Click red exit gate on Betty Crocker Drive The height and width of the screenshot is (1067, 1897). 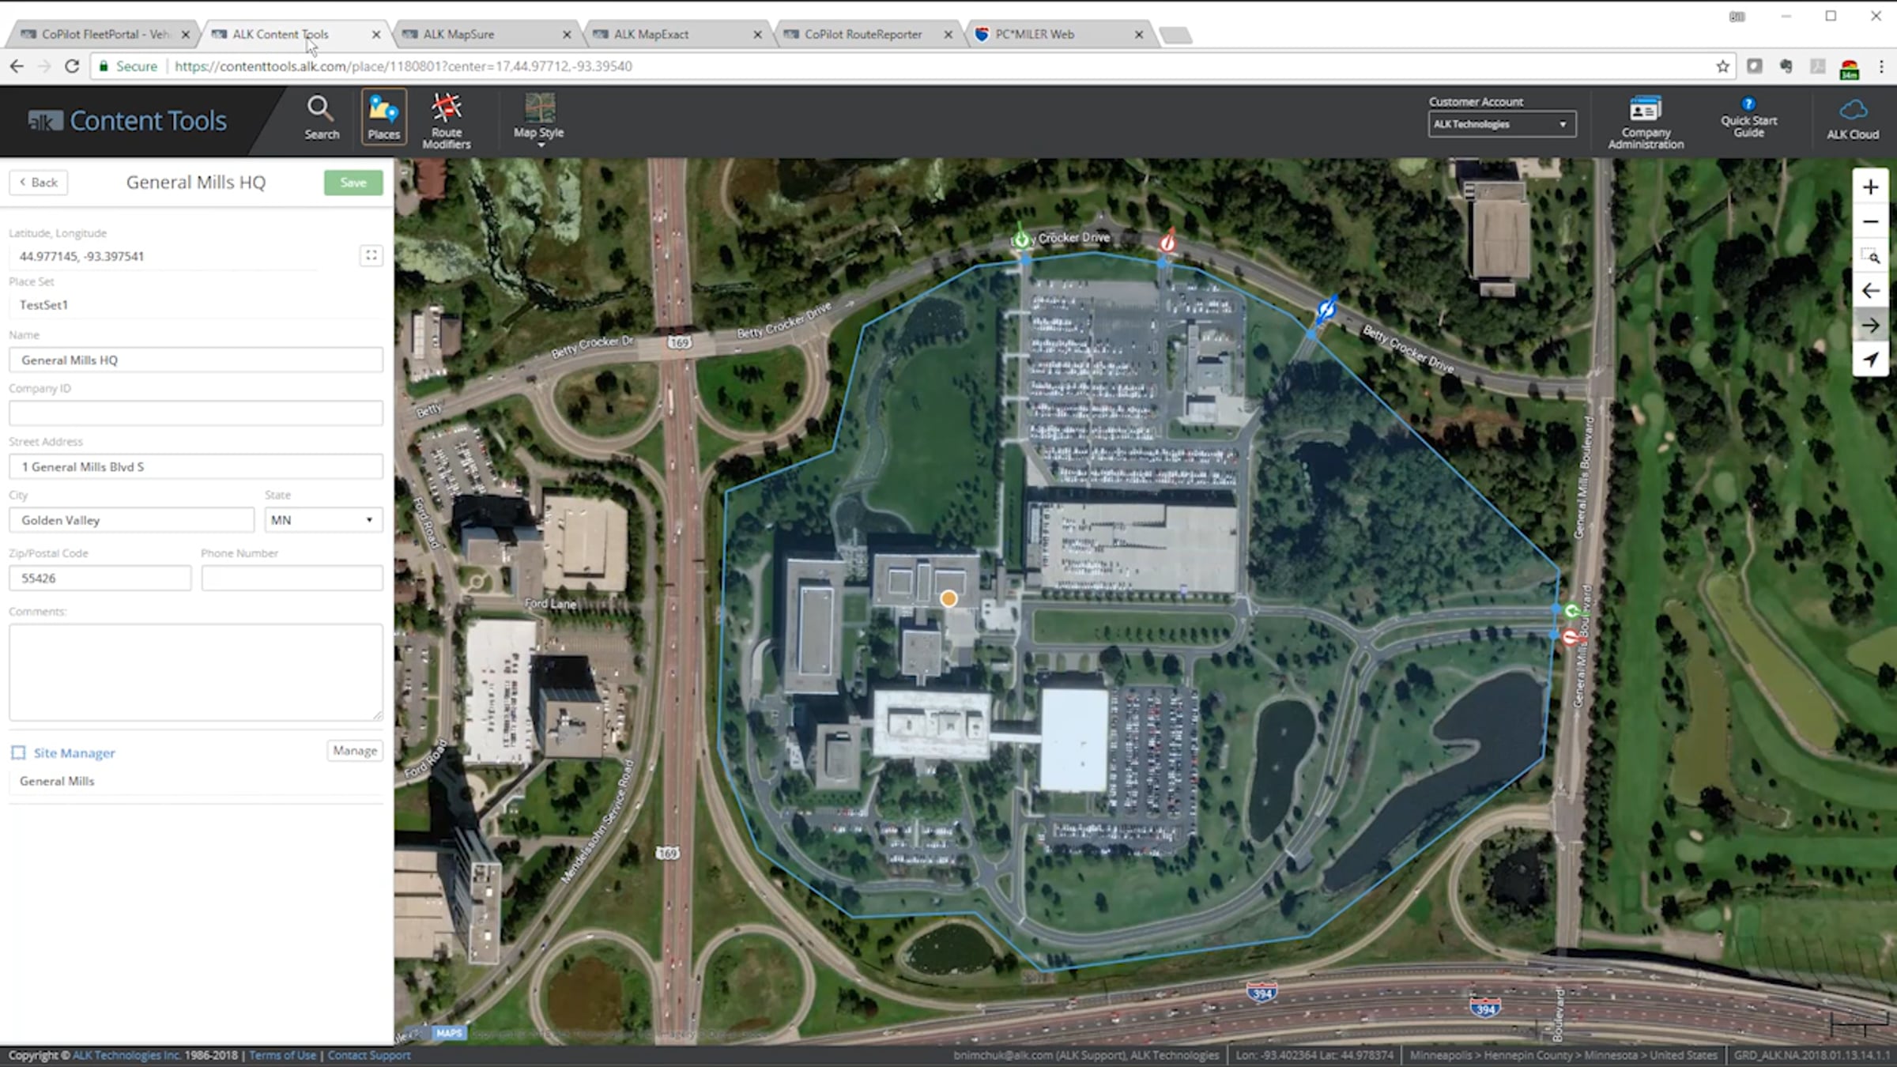coord(1167,240)
